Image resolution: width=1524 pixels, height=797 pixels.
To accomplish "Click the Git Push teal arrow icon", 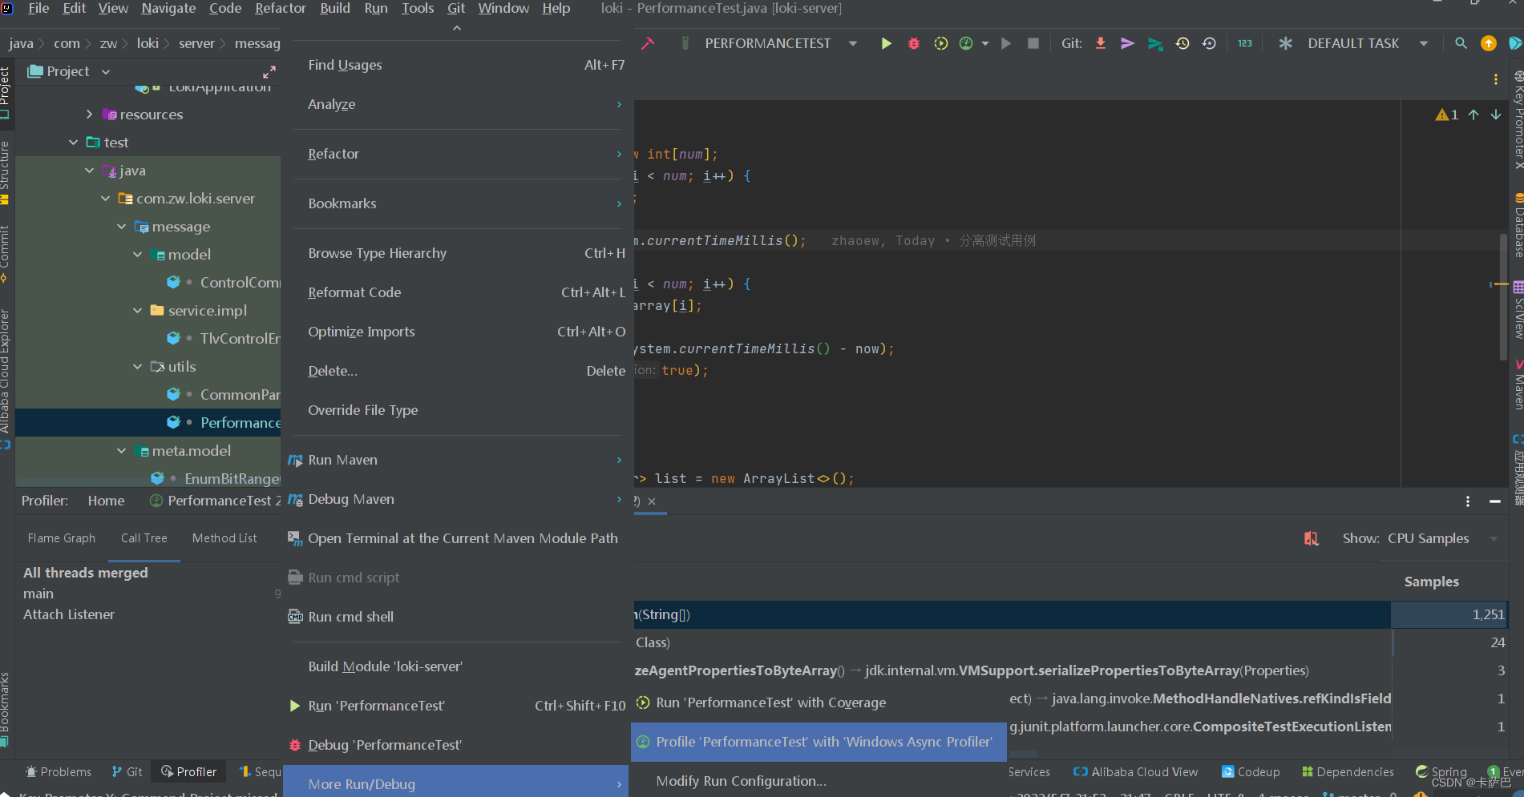I will pyautogui.click(x=1154, y=43).
